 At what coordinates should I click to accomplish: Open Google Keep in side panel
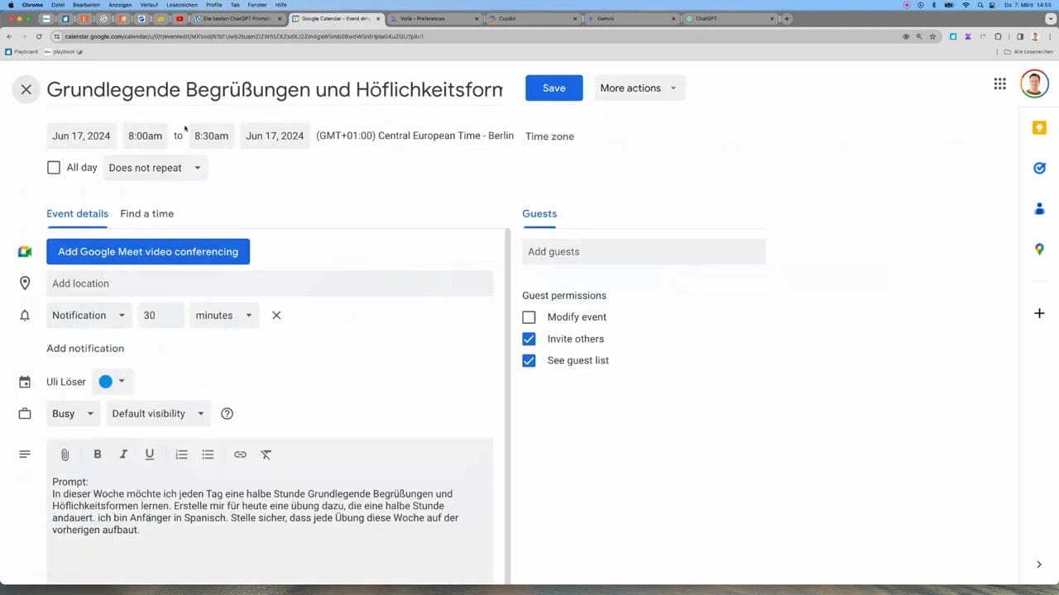[1039, 128]
